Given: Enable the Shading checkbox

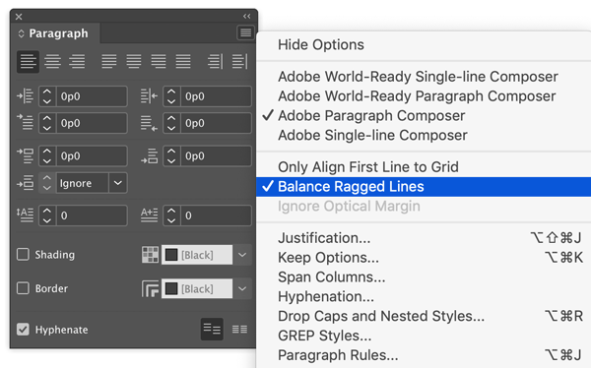Looking at the screenshot, I should pos(23,254).
